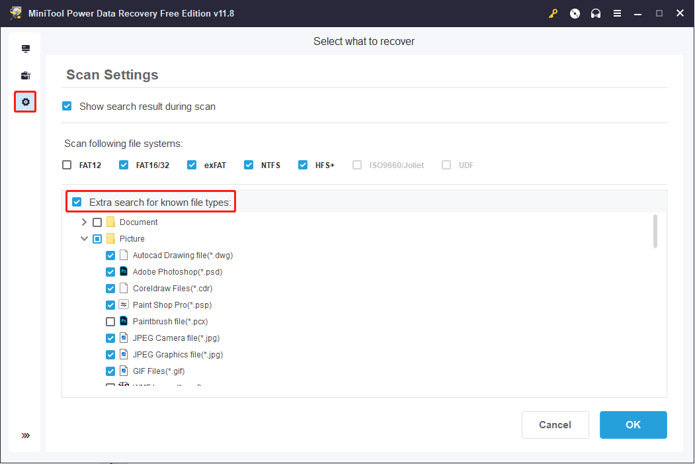Select the logical drives monitor icon

click(25, 48)
